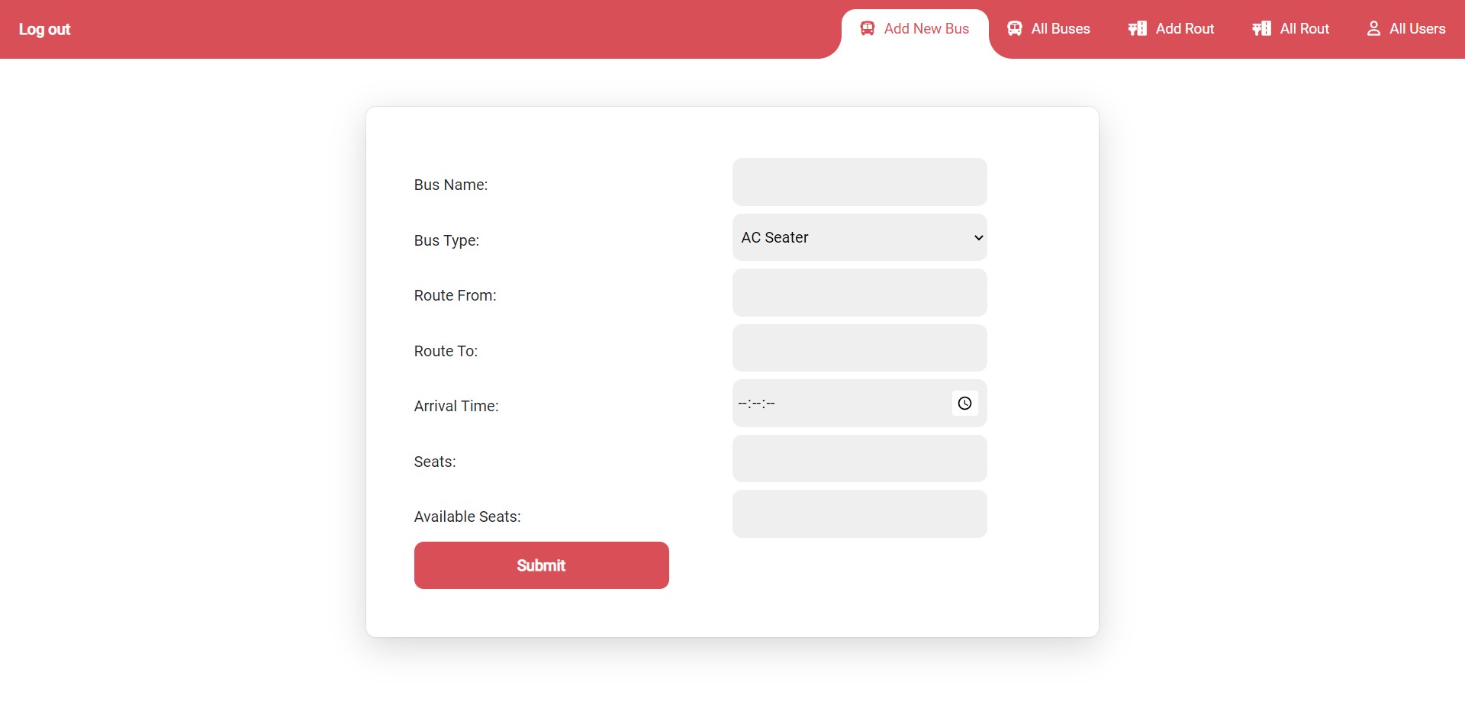The height and width of the screenshot is (708, 1465).
Task: Open the clock time picker for Arrival Time
Action: 964,404
